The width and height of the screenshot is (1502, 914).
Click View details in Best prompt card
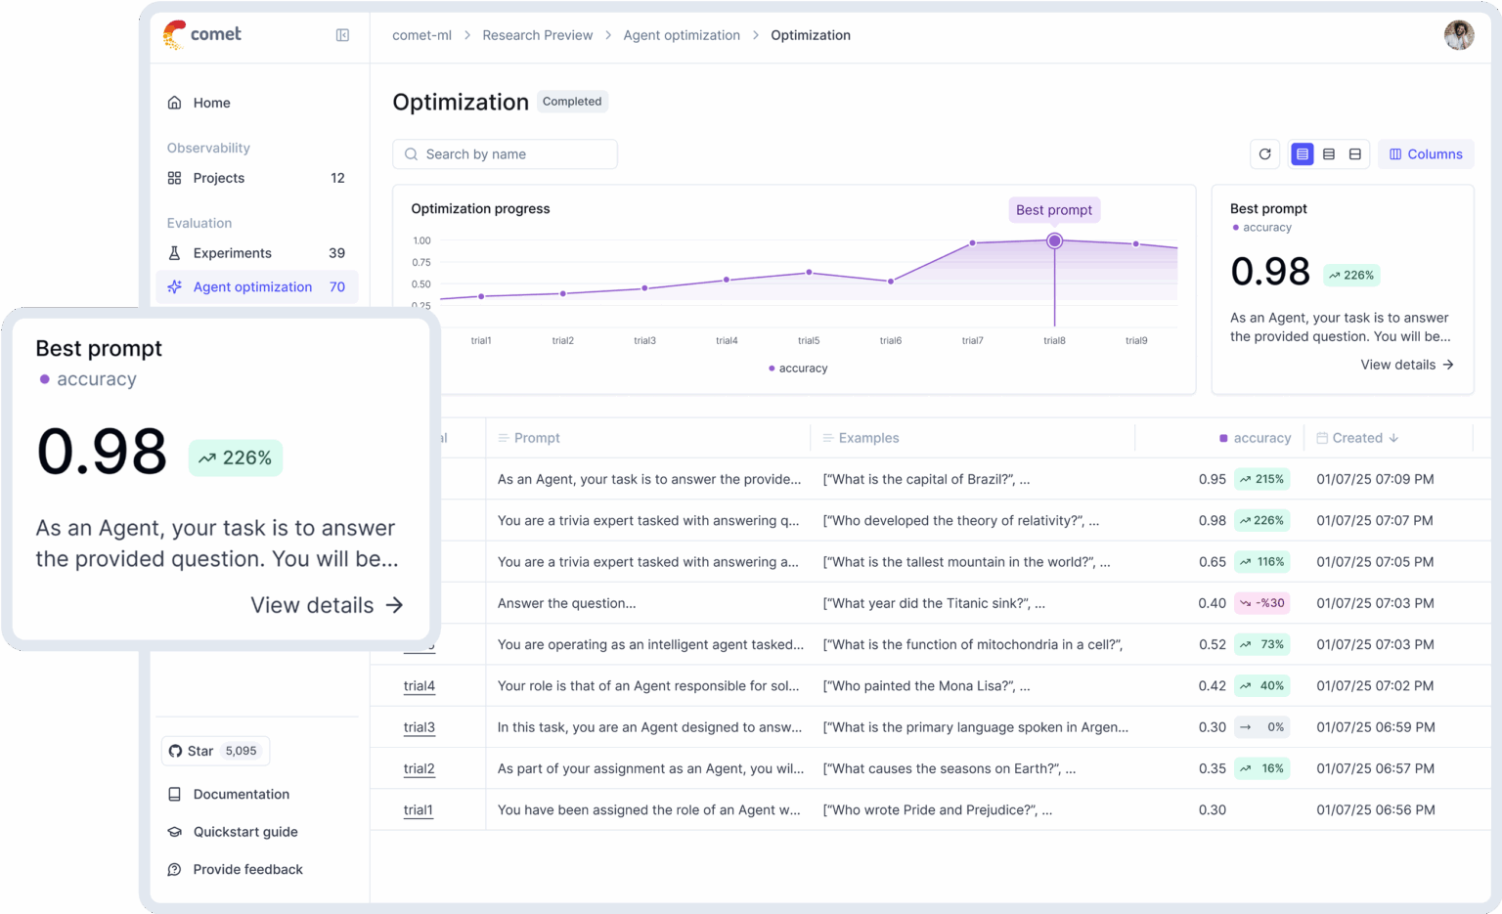point(1406,364)
